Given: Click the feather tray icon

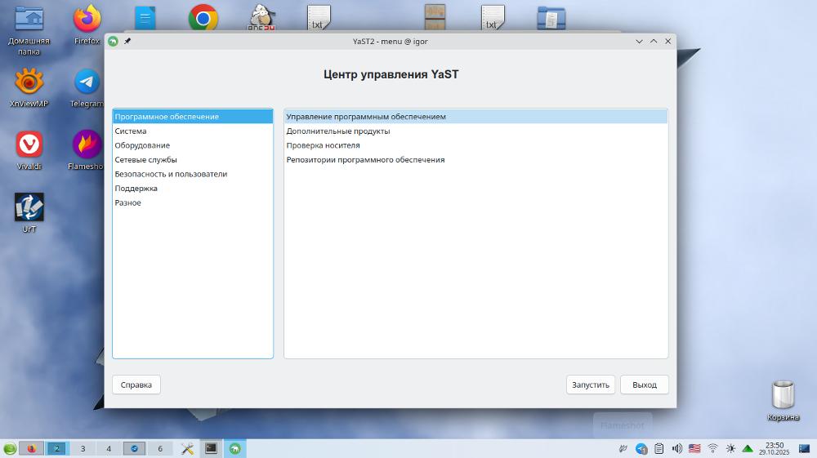Looking at the screenshot, I should pos(623,449).
